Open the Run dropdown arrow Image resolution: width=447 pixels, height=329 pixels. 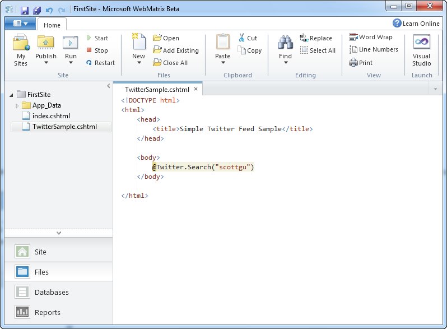point(71,63)
